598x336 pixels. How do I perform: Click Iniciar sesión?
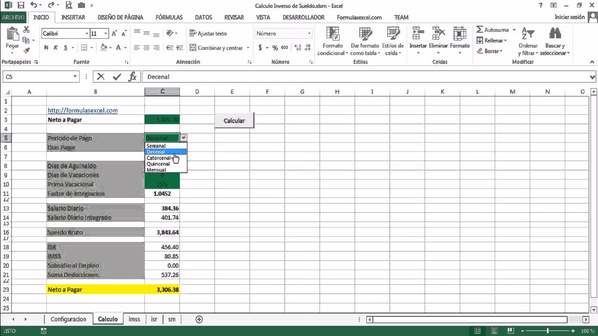pos(570,17)
